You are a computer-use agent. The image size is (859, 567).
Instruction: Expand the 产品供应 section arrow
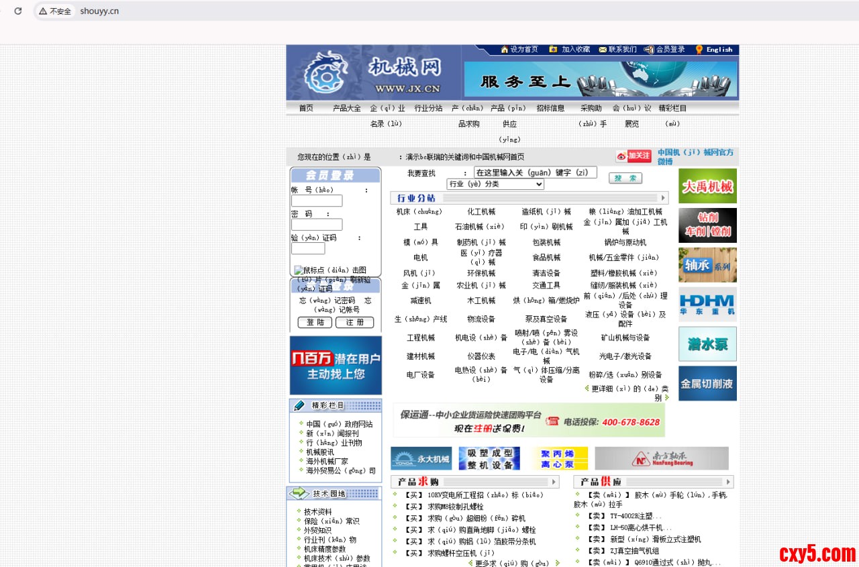(728, 482)
